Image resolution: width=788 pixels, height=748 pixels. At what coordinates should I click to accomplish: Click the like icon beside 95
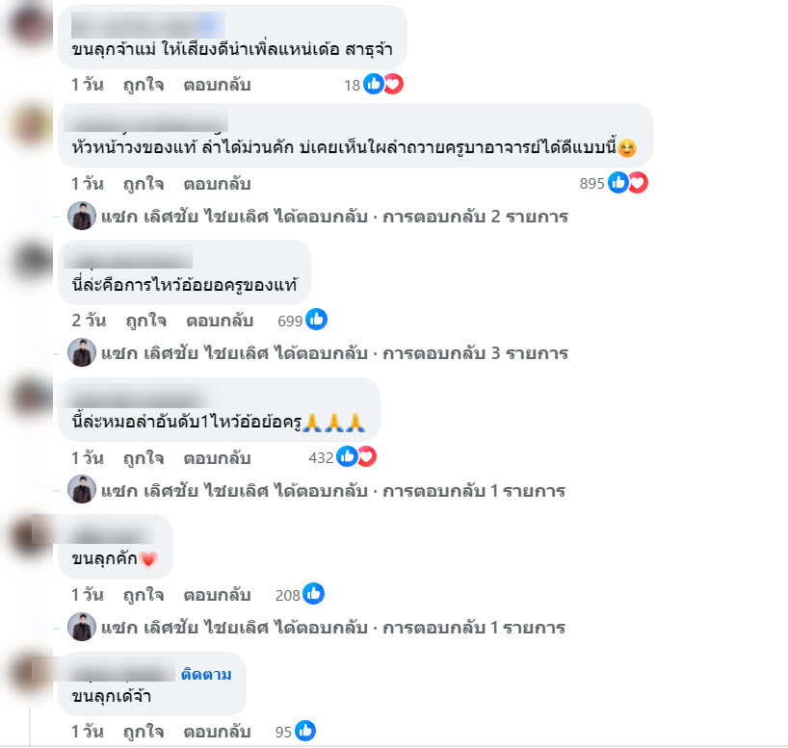[x=305, y=731]
